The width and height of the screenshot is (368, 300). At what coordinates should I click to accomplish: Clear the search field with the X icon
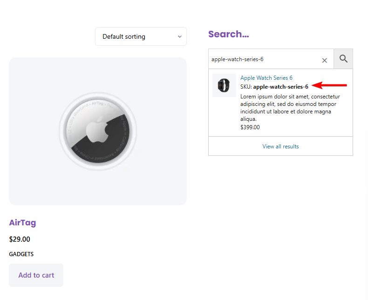coord(325,60)
